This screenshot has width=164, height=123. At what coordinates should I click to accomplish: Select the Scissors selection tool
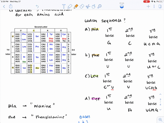(x=88, y=6)
